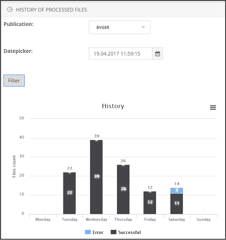Click Saturday's blue error segment labeled 3
This screenshot has width=226, height=240.
point(177,190)
